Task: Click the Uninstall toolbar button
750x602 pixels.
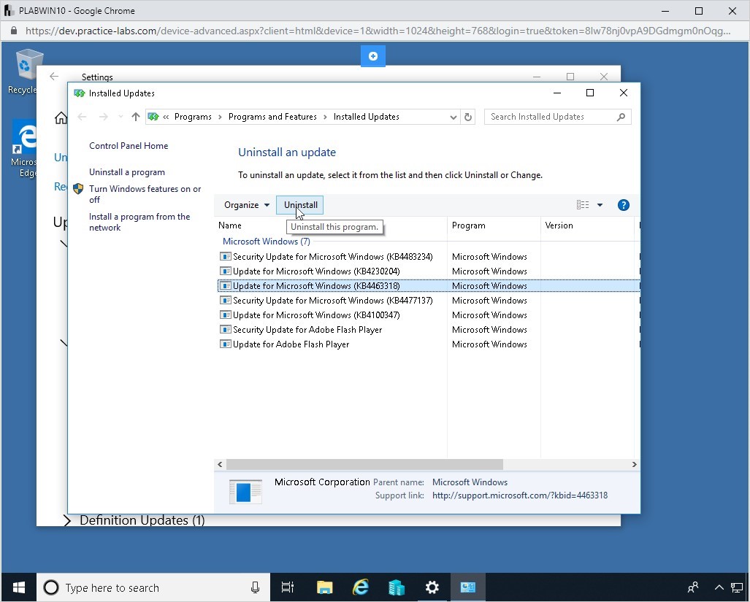Action: point(300,205)
